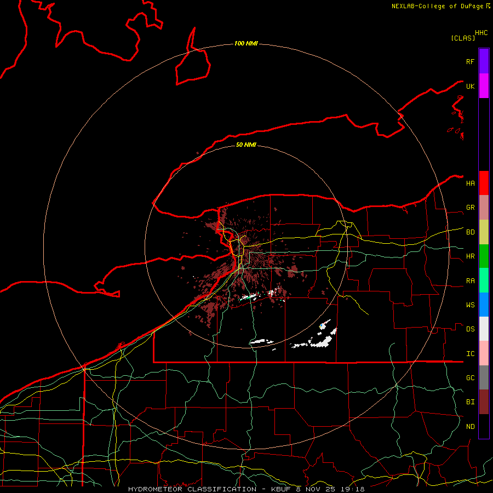The image size is (493, 493).
Task: Click the "NEXLAB-College of DuPage" header text
Action: coord(438,6)
